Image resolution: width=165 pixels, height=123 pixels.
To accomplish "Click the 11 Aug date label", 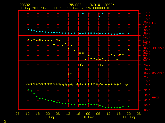I will point(129,117).
